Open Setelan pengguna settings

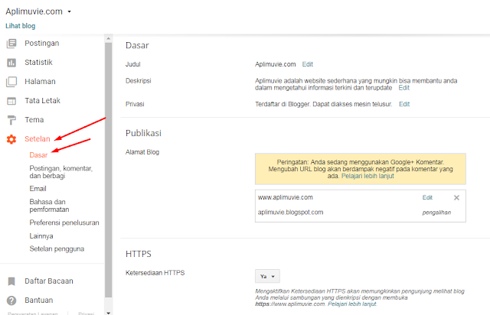(x=57, y=248)
